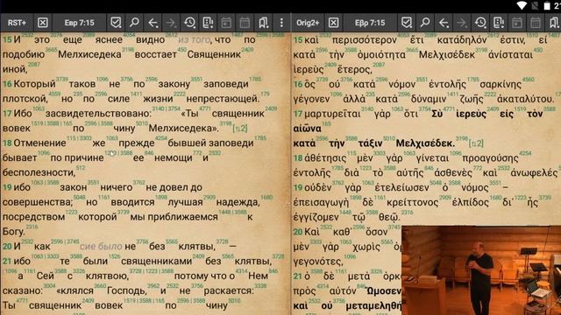Image resolution: width=561 pixels, height=315 pixels.
Task: Tap the word Мелхиседека in verse 15
Action: 89,54
